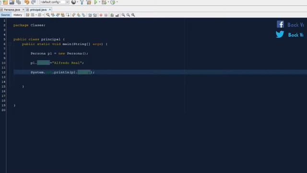Switch to the Persona.java tab
The image size is (307, 173).
tap(12, 10)
